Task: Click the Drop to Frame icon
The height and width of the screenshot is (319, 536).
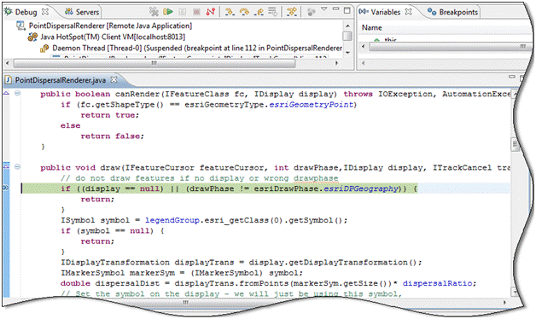Action: pyautogui.click(x=273, y=12)
